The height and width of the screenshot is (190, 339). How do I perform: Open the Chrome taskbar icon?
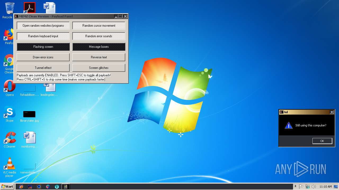coord(48,187)
